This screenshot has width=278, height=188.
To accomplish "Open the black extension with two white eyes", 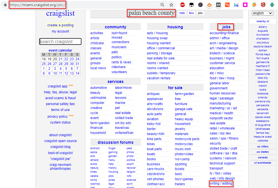I will [191, 5].
